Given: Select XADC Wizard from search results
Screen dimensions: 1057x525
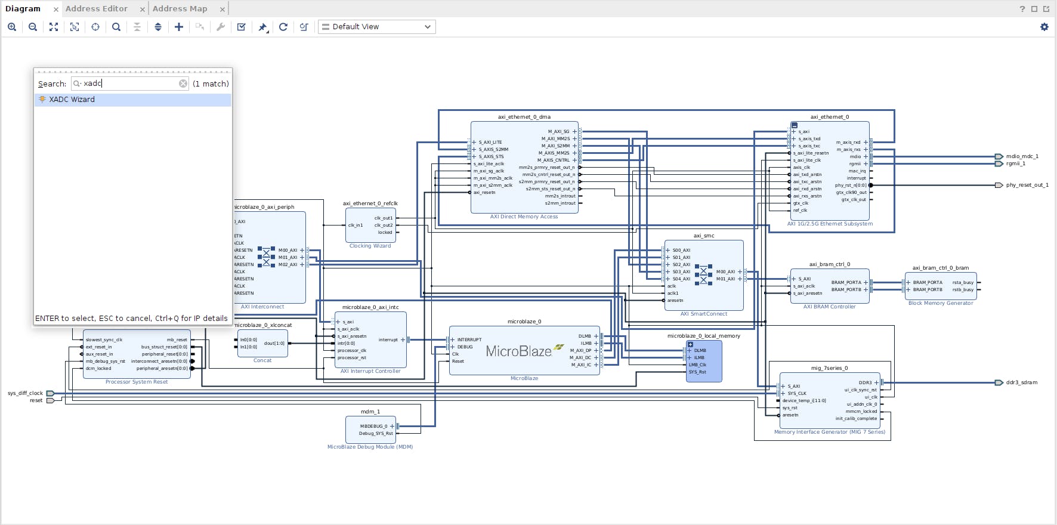Looking at the screenshot, I should coord(132,100).
